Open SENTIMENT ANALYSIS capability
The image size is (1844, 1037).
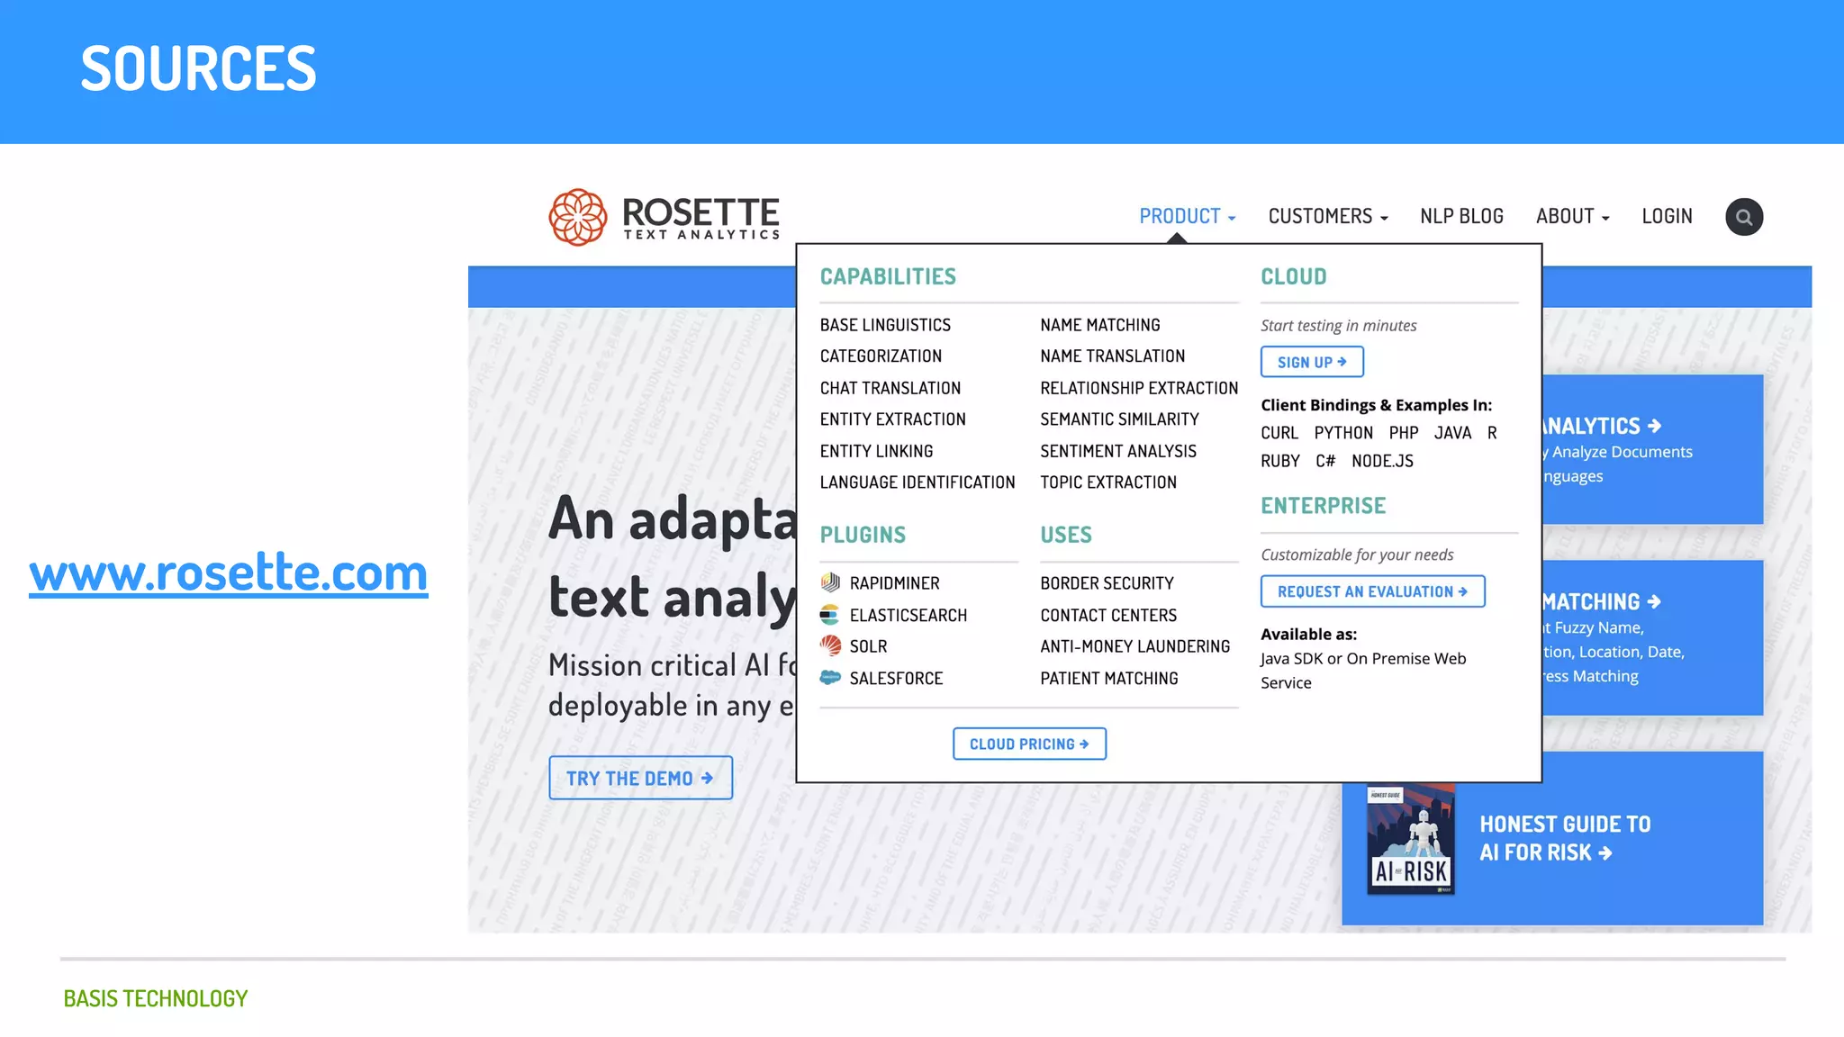click(x=1118, y=451)
